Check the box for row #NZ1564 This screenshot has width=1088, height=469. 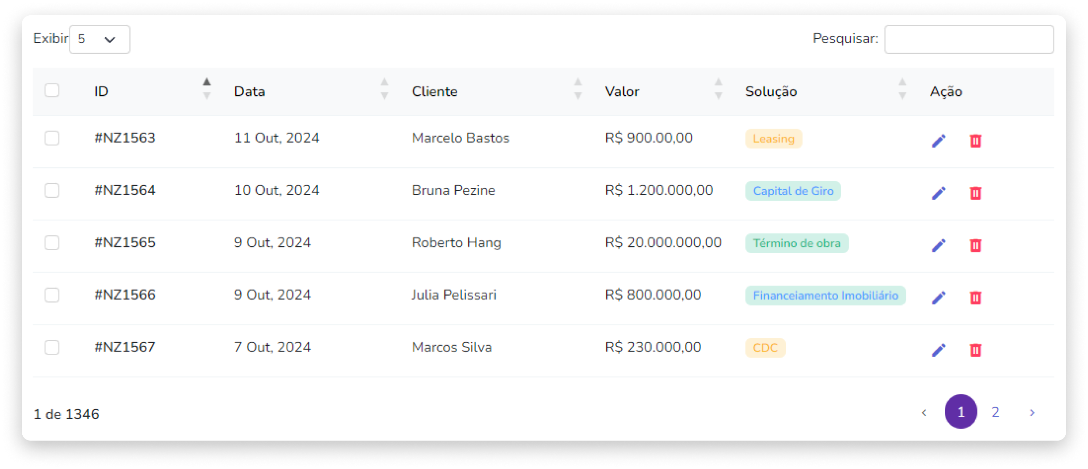tap(52, 190)
